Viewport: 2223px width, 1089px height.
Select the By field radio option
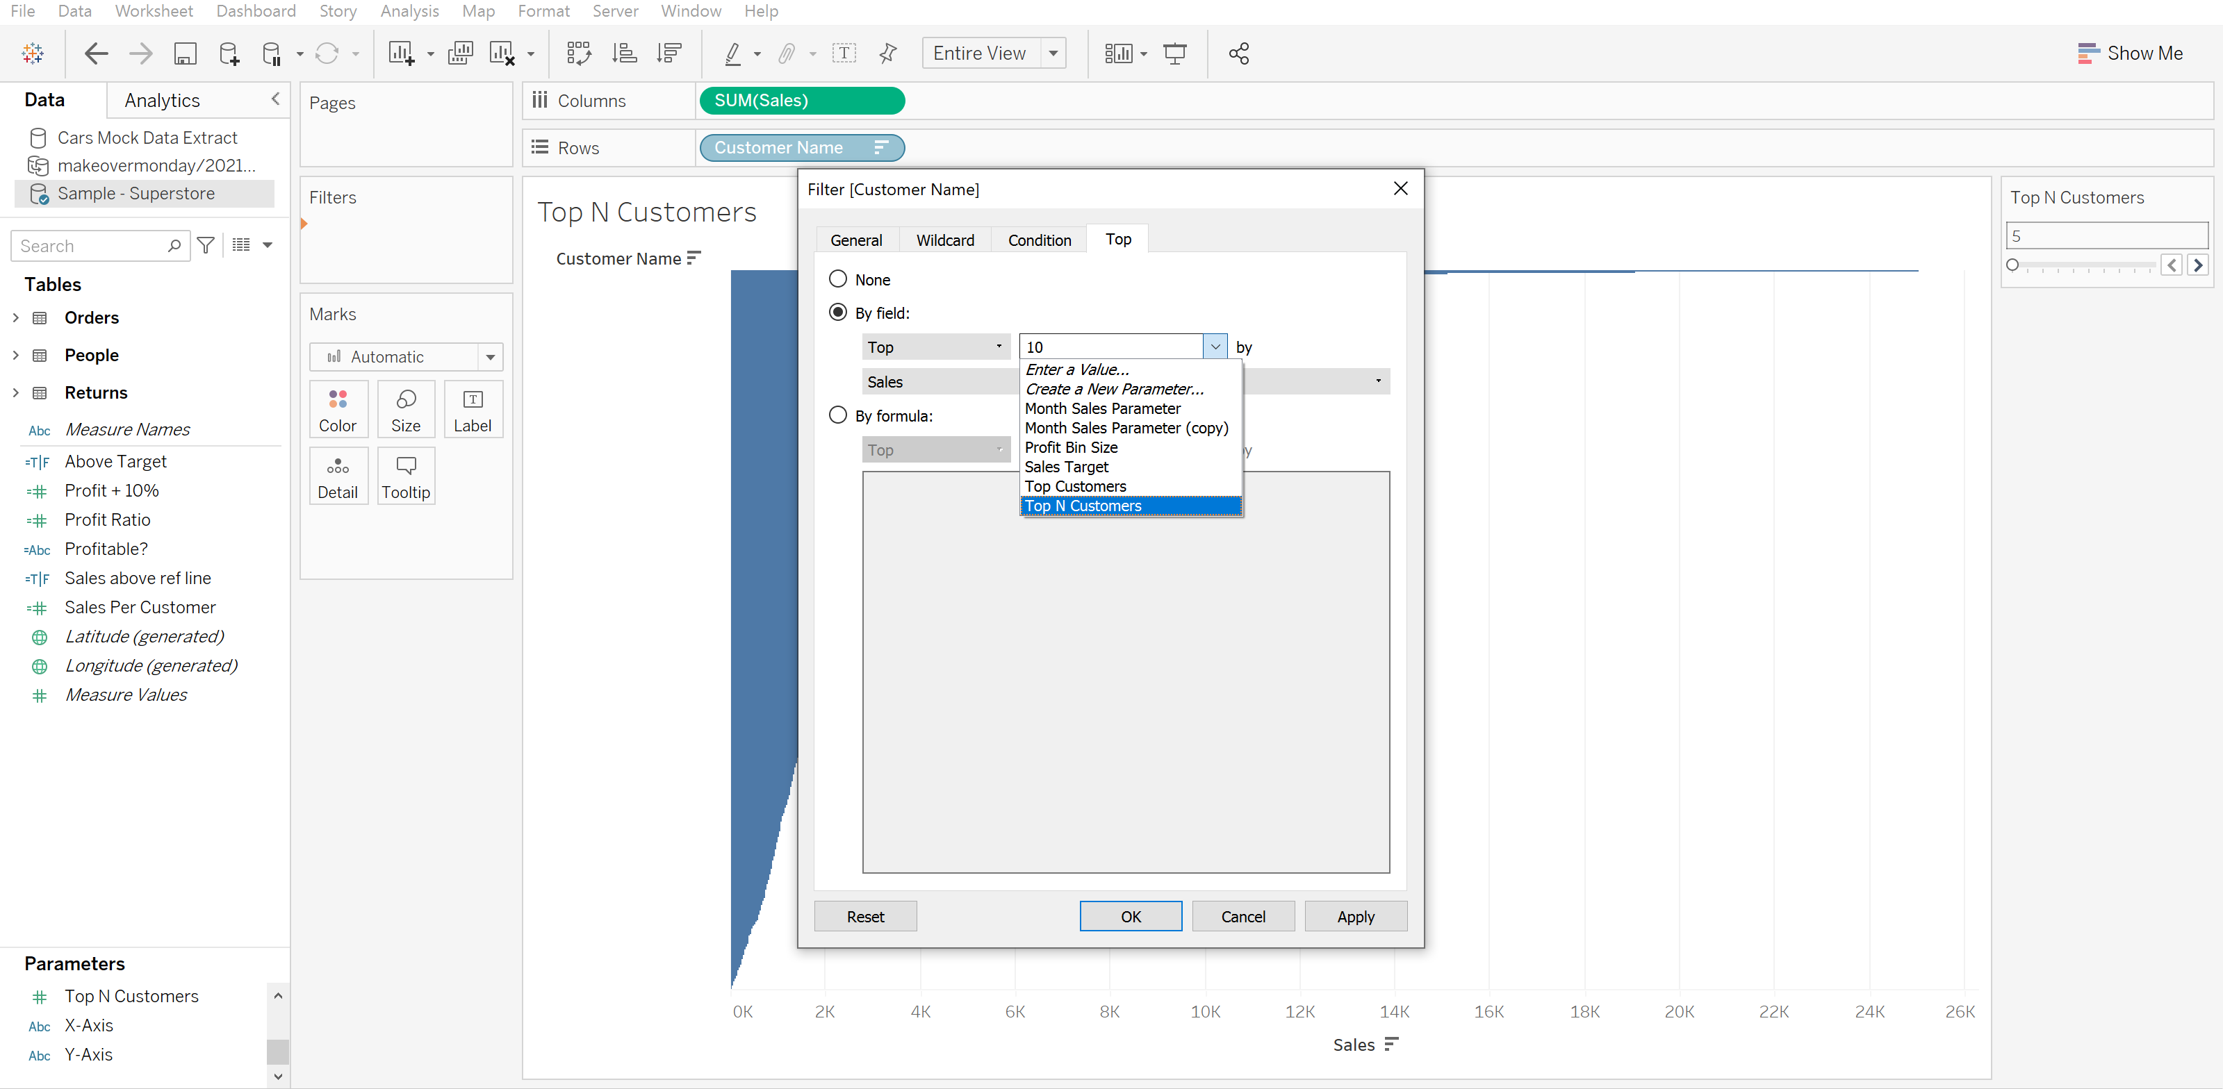pyautogui.click(x=837, y=312)
